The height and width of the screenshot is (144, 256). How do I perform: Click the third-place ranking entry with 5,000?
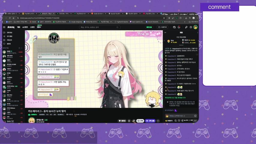coord(189,43)
